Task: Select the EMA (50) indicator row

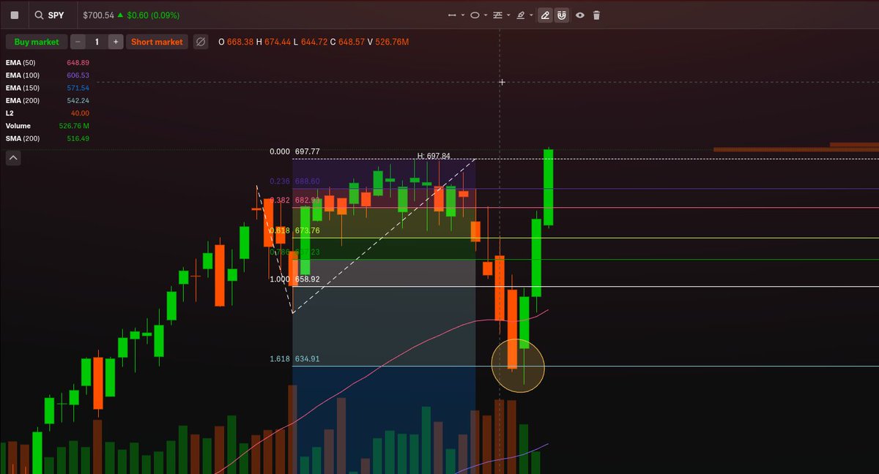Action: click(x=48, y=62)
